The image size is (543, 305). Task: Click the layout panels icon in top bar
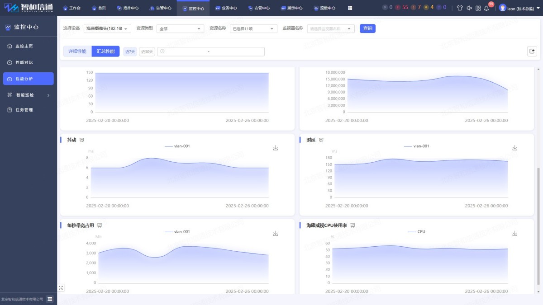coord(478,8)
